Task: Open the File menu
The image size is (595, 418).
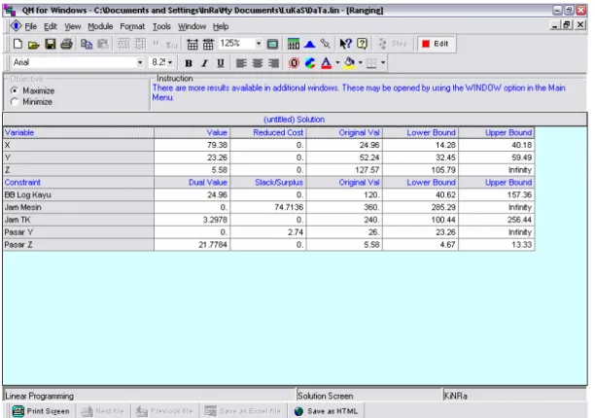Action: [31, 26]
